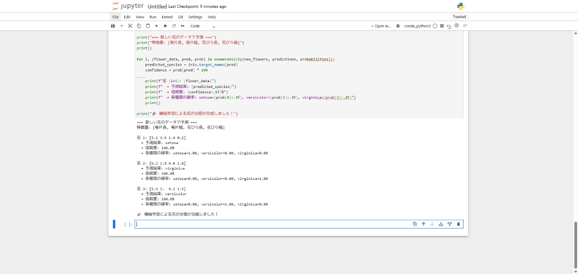The height and width of the screenshot is (274, 578).
Task: Open the Edit menu
Action: 127,17
